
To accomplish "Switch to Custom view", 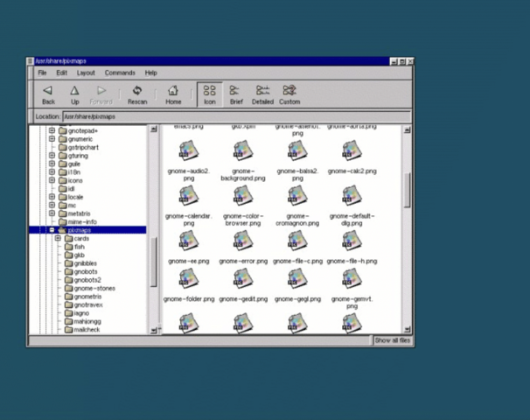I will [x=289, y=95].
